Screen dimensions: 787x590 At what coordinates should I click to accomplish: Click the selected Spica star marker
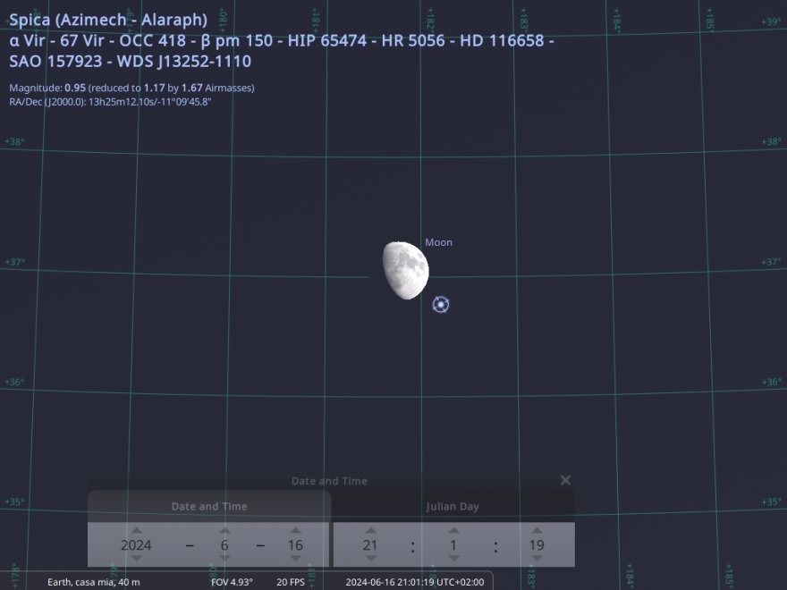[441, 305]
